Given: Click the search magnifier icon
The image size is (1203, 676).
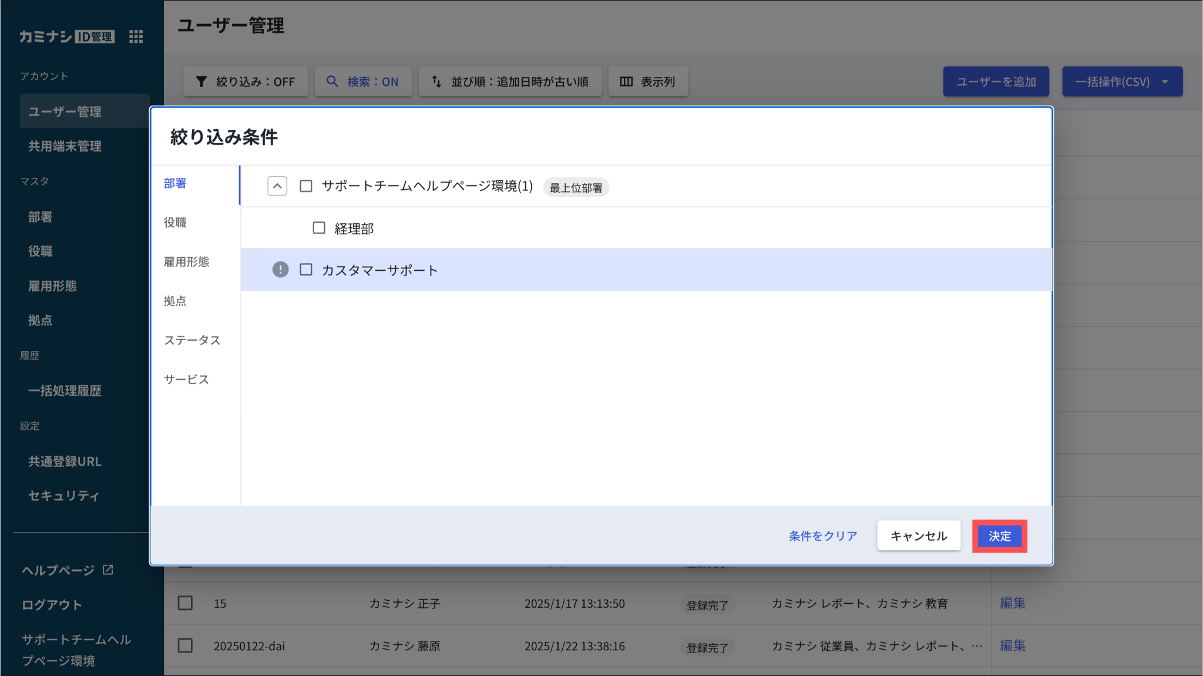Looking at the screenshot, I should point(332,82).
